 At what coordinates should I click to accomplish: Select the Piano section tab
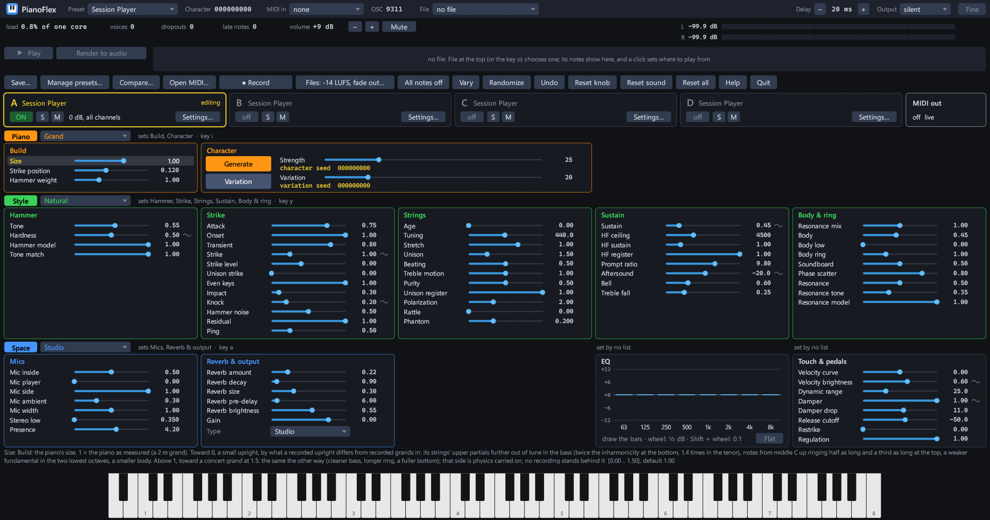21,136
